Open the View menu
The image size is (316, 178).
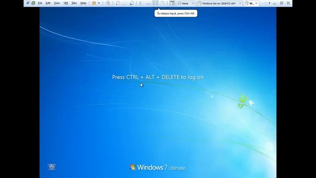click(x=57, y=3)
